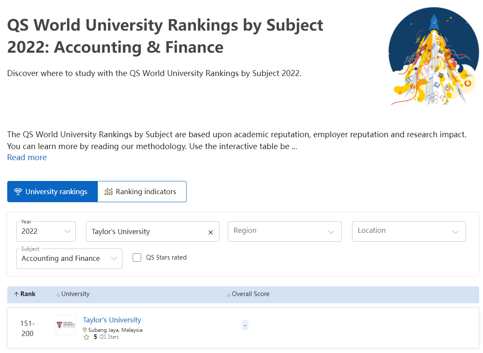
Task: Click the down arrow beside Overall Score
Action: click(229, 294)
